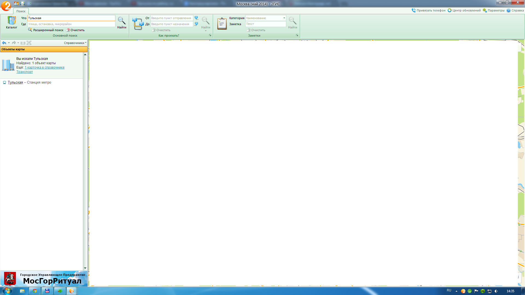Show hidden tray icons arrow
The width and height of the screenshot is (525, 295).
456,291
